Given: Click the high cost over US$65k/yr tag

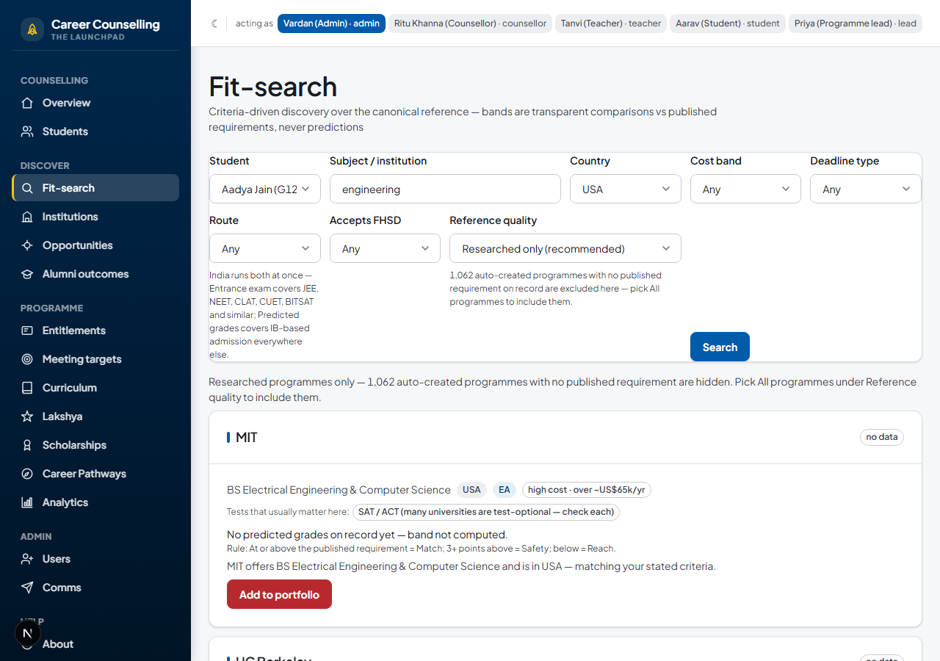Looking at the screenshot, I should 587,490.
